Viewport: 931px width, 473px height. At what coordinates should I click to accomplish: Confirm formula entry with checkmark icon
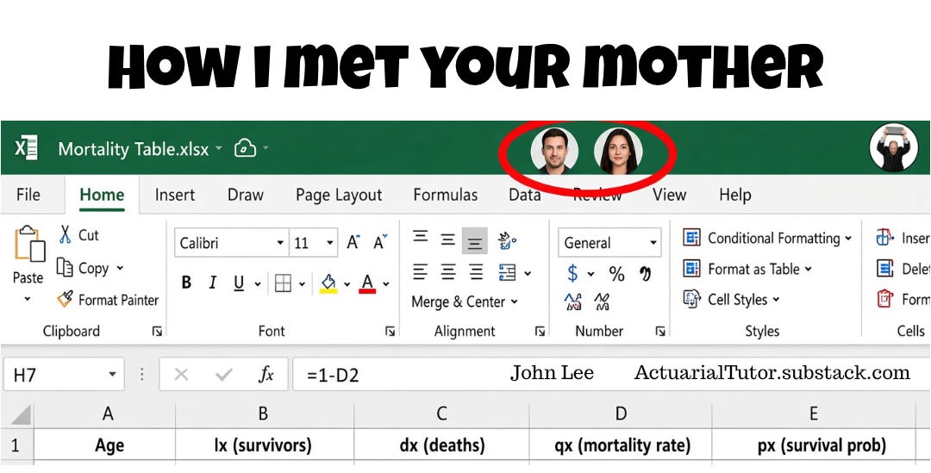click(x=224, y=375)
